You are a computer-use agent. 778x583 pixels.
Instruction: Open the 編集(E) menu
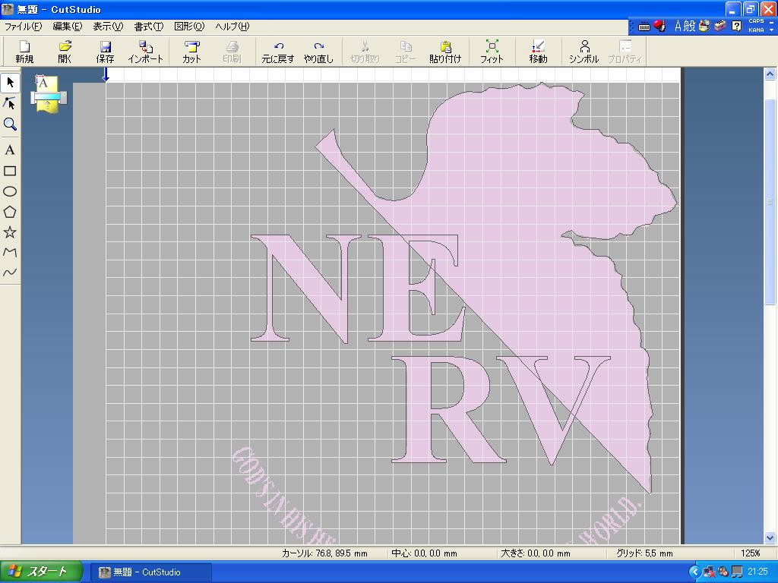(67, 27)
